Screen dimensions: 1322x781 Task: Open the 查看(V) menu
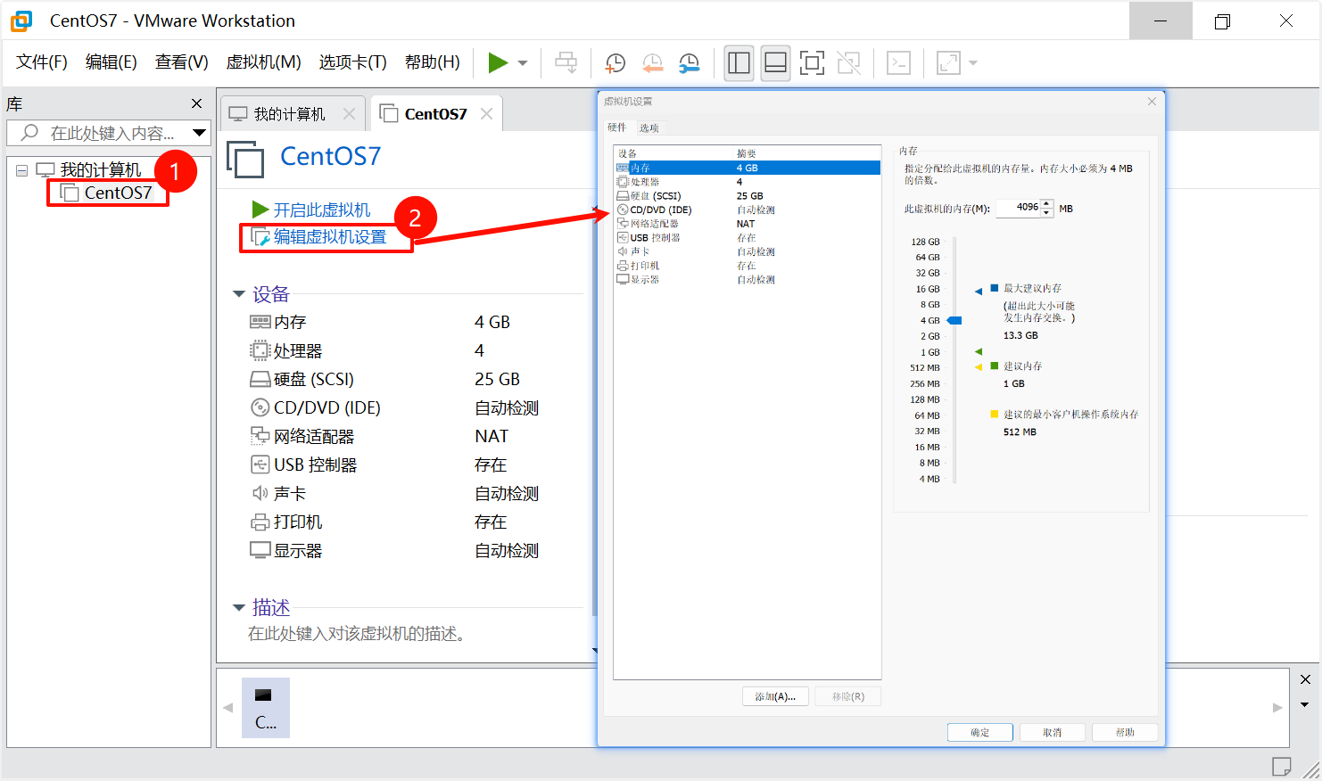[182, 62]
